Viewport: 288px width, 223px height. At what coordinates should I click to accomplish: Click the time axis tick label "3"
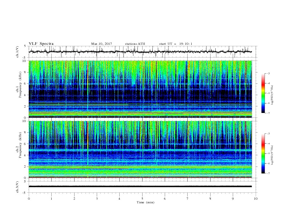click(x=97, y=199)
